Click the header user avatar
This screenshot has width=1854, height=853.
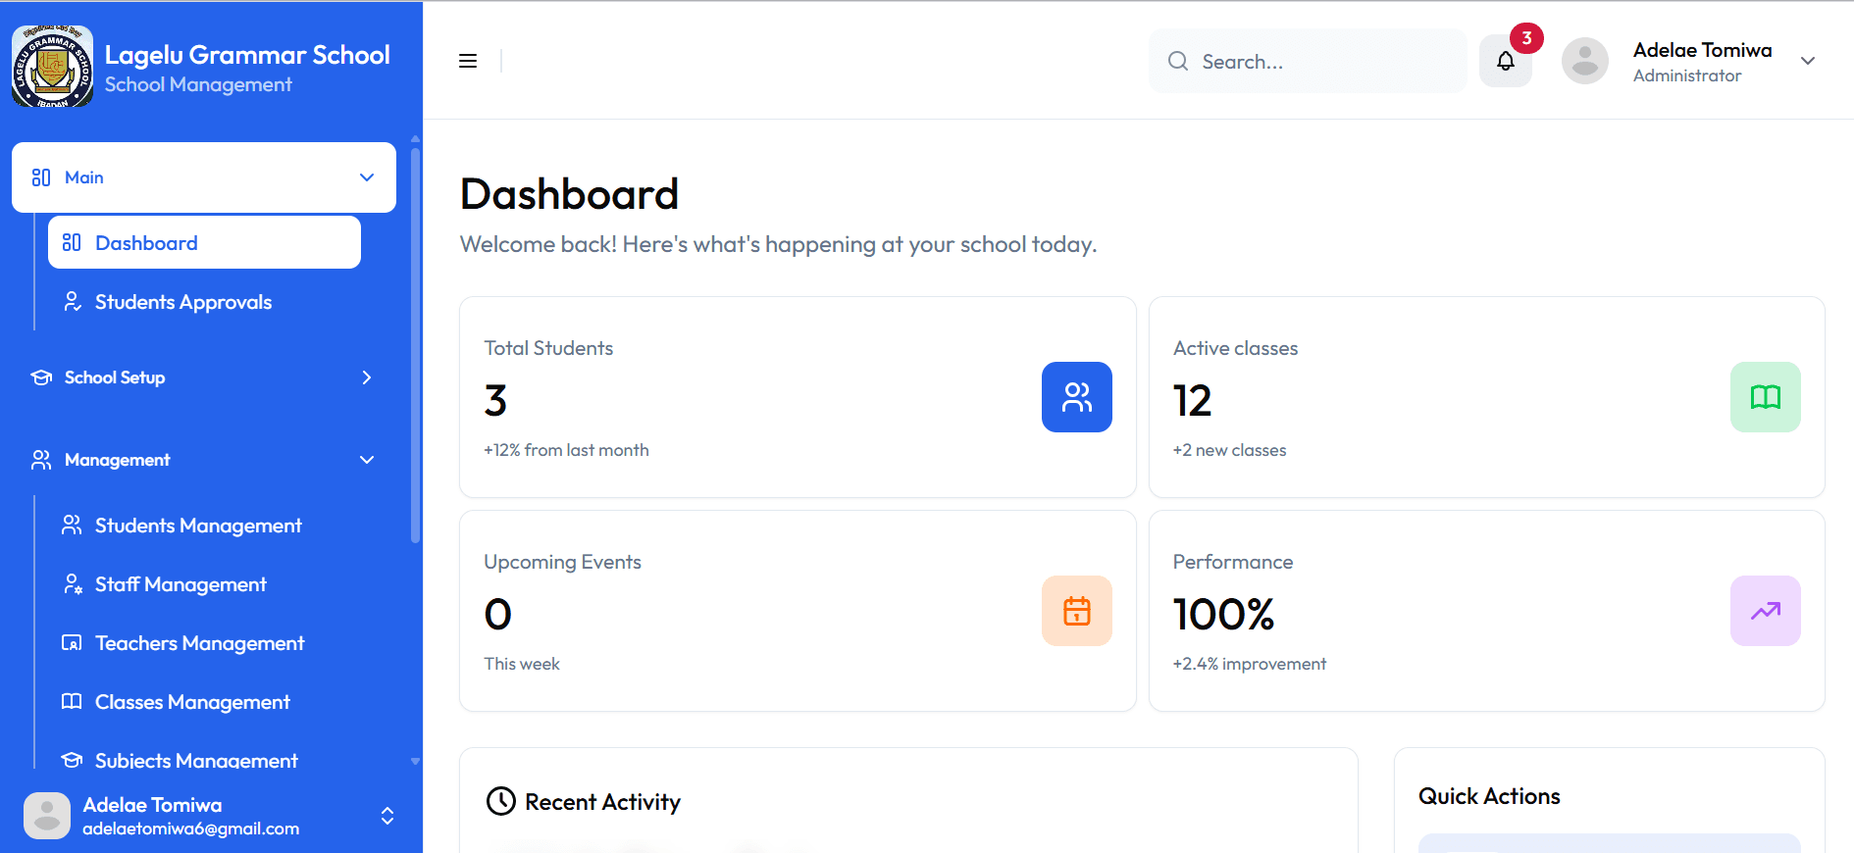point(1585,61)
